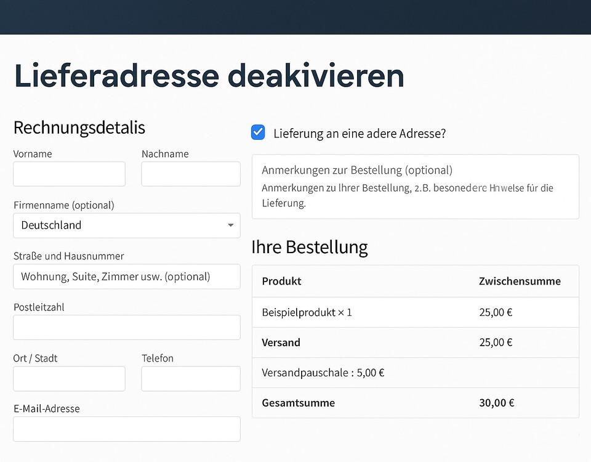Viewport: 591px width, 462px height.
Task: Click the 'Postleitzahl' field label
Action: click(x=39, y=307)
